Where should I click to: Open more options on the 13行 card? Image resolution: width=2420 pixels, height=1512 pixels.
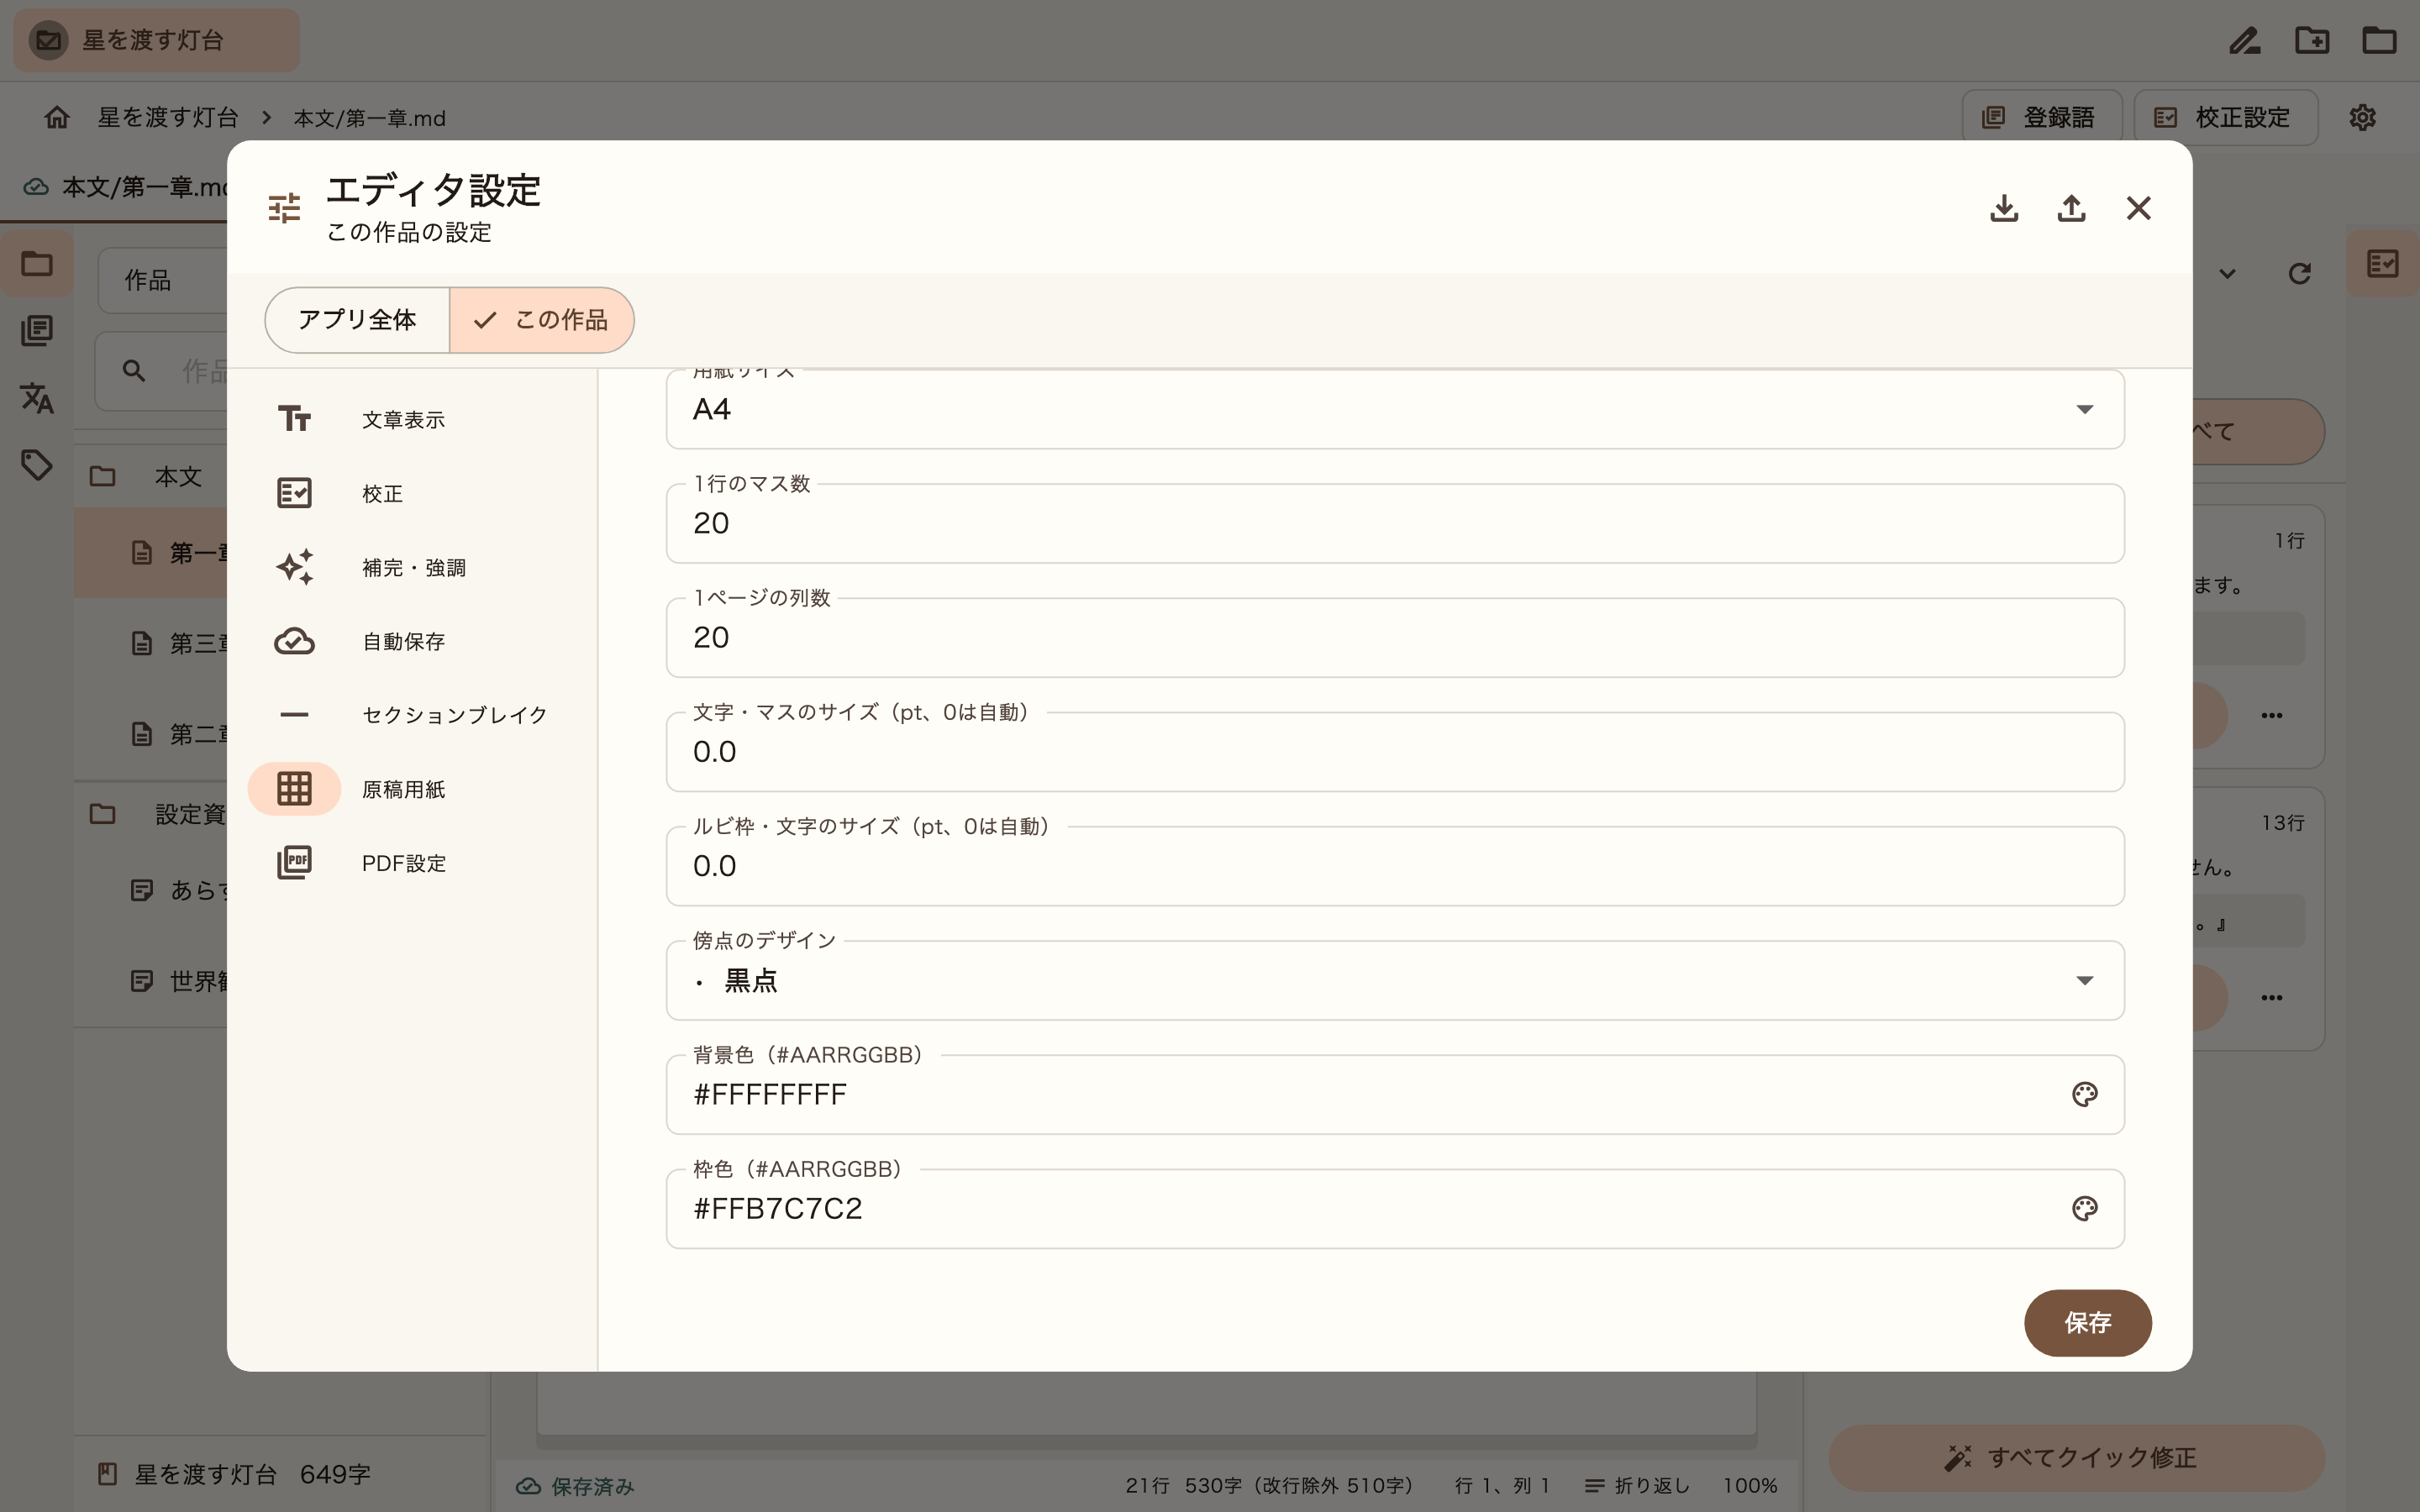[x=2271, y=998]
